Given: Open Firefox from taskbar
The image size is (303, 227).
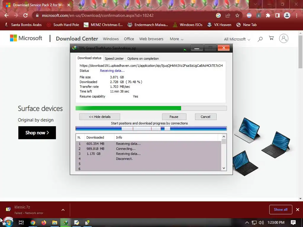Looking at the screenshot, I should (44, 223).
